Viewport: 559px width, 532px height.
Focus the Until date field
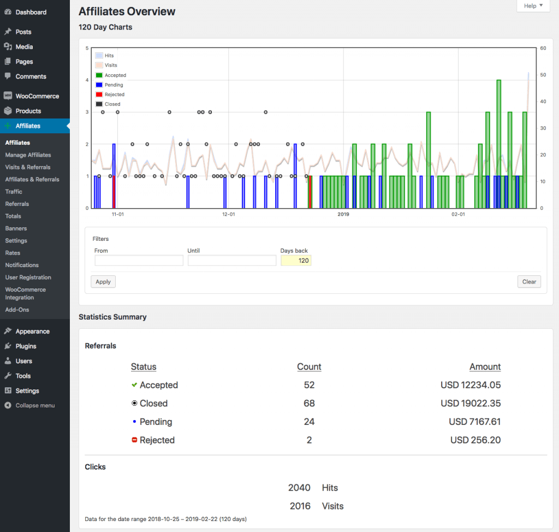[232, 261]
